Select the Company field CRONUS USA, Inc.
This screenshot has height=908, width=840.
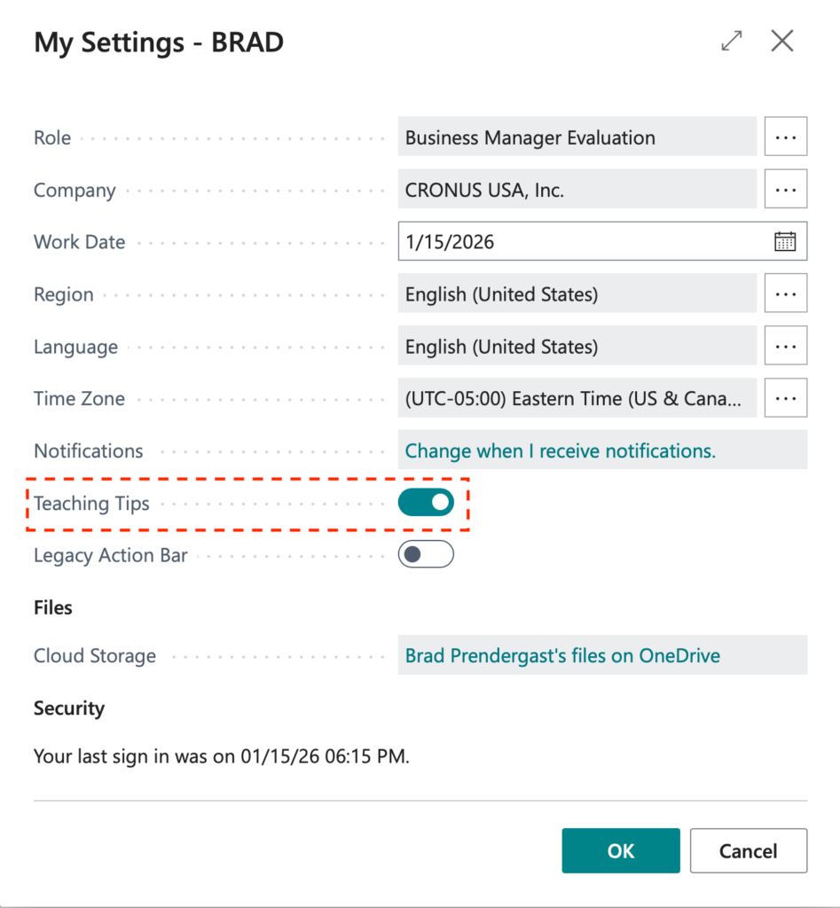click(577, 190)
